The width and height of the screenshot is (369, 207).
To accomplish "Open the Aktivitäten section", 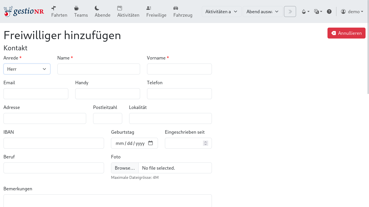I will pos(128,11).
